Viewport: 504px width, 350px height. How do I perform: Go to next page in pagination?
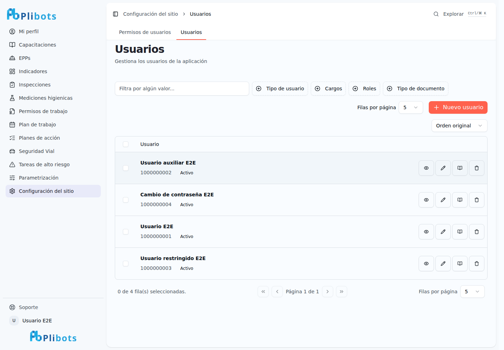328,292
